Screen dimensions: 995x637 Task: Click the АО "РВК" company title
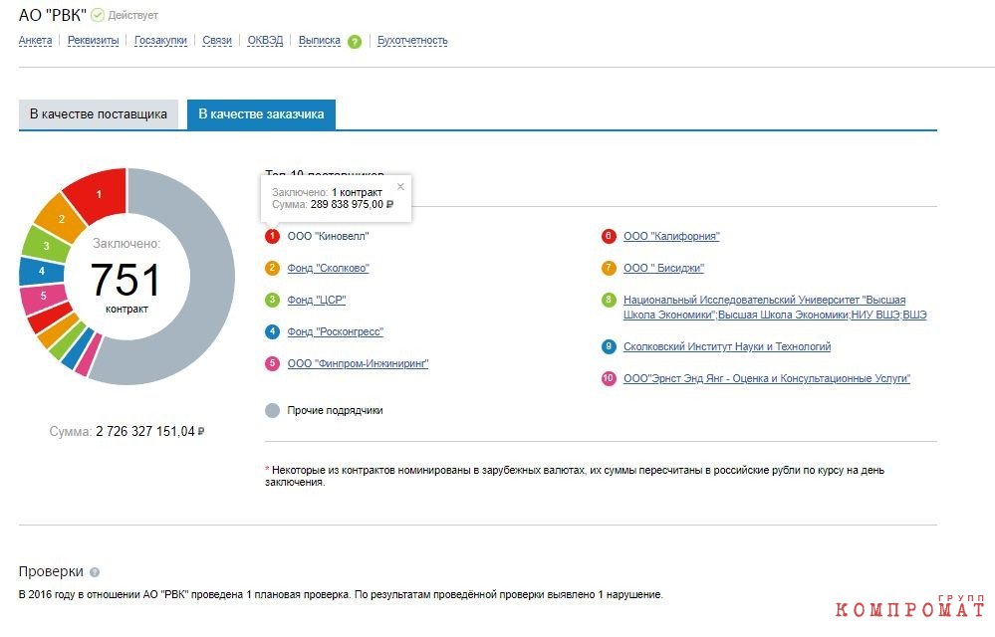pyautogui.click(x=53, y=15)
